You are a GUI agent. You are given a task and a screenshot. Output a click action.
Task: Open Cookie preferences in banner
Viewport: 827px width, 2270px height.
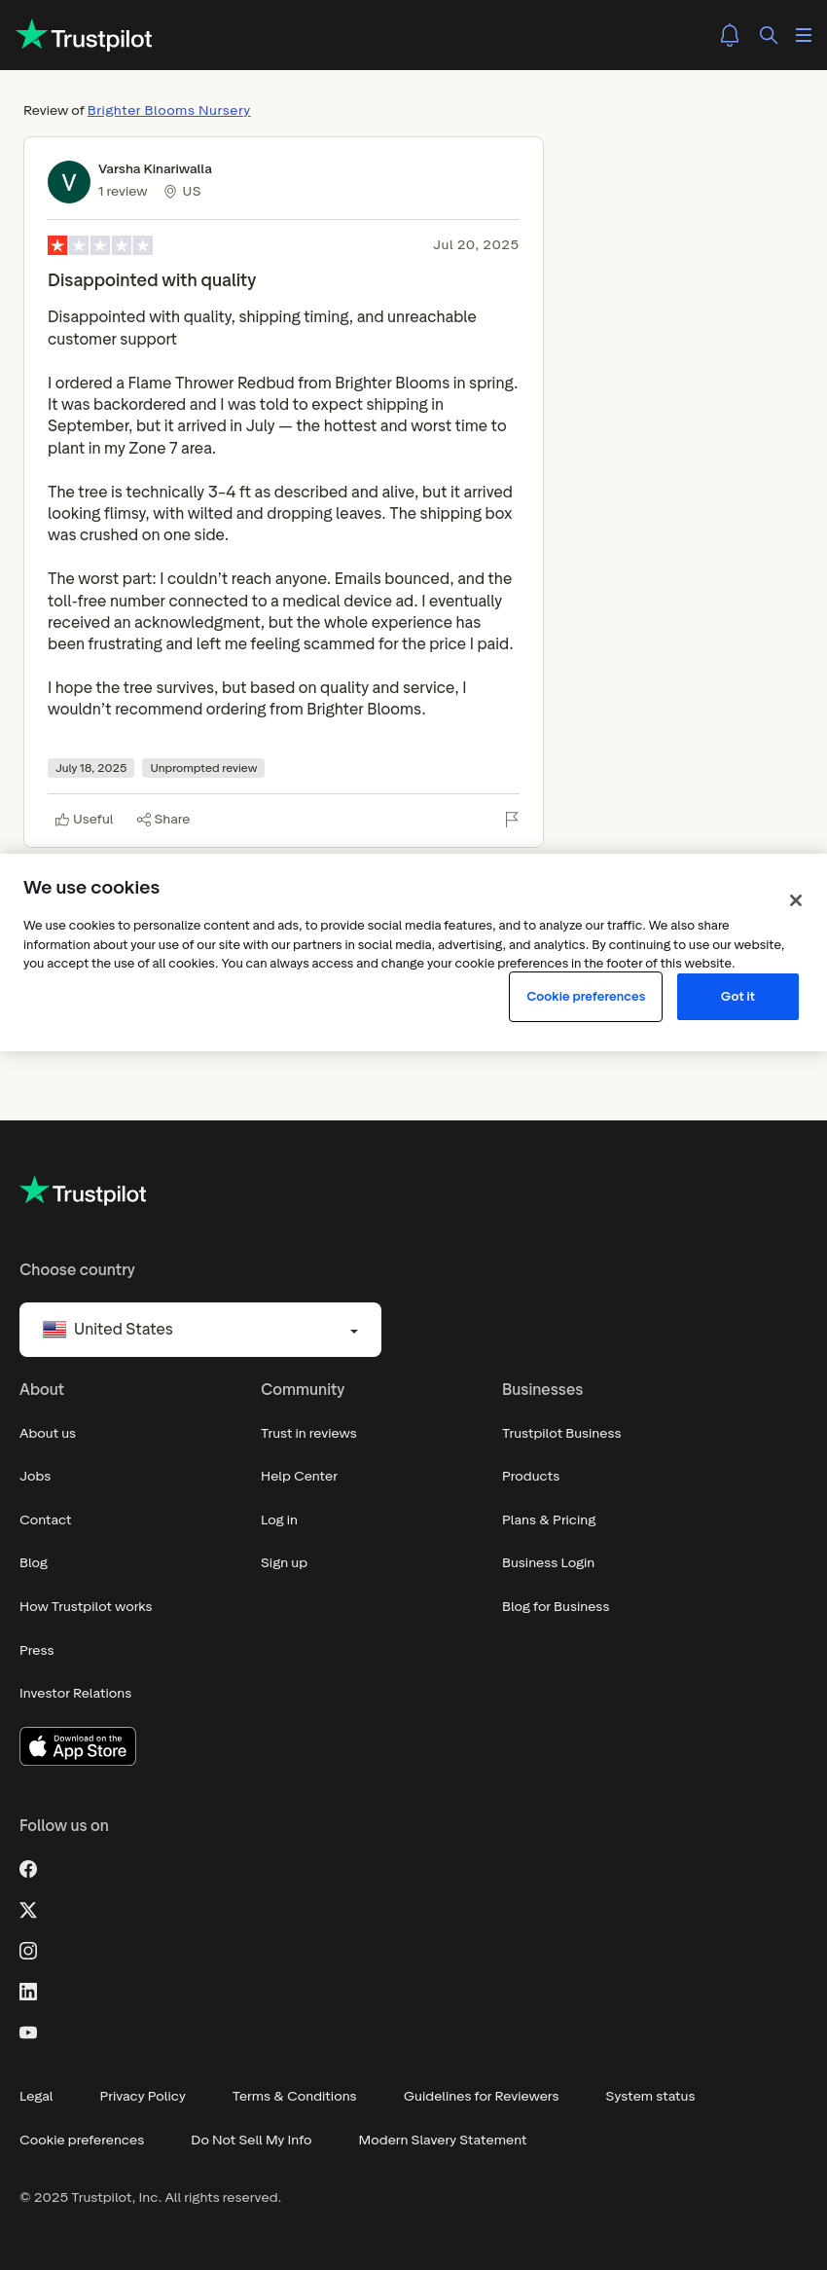(x=586, y=997)
